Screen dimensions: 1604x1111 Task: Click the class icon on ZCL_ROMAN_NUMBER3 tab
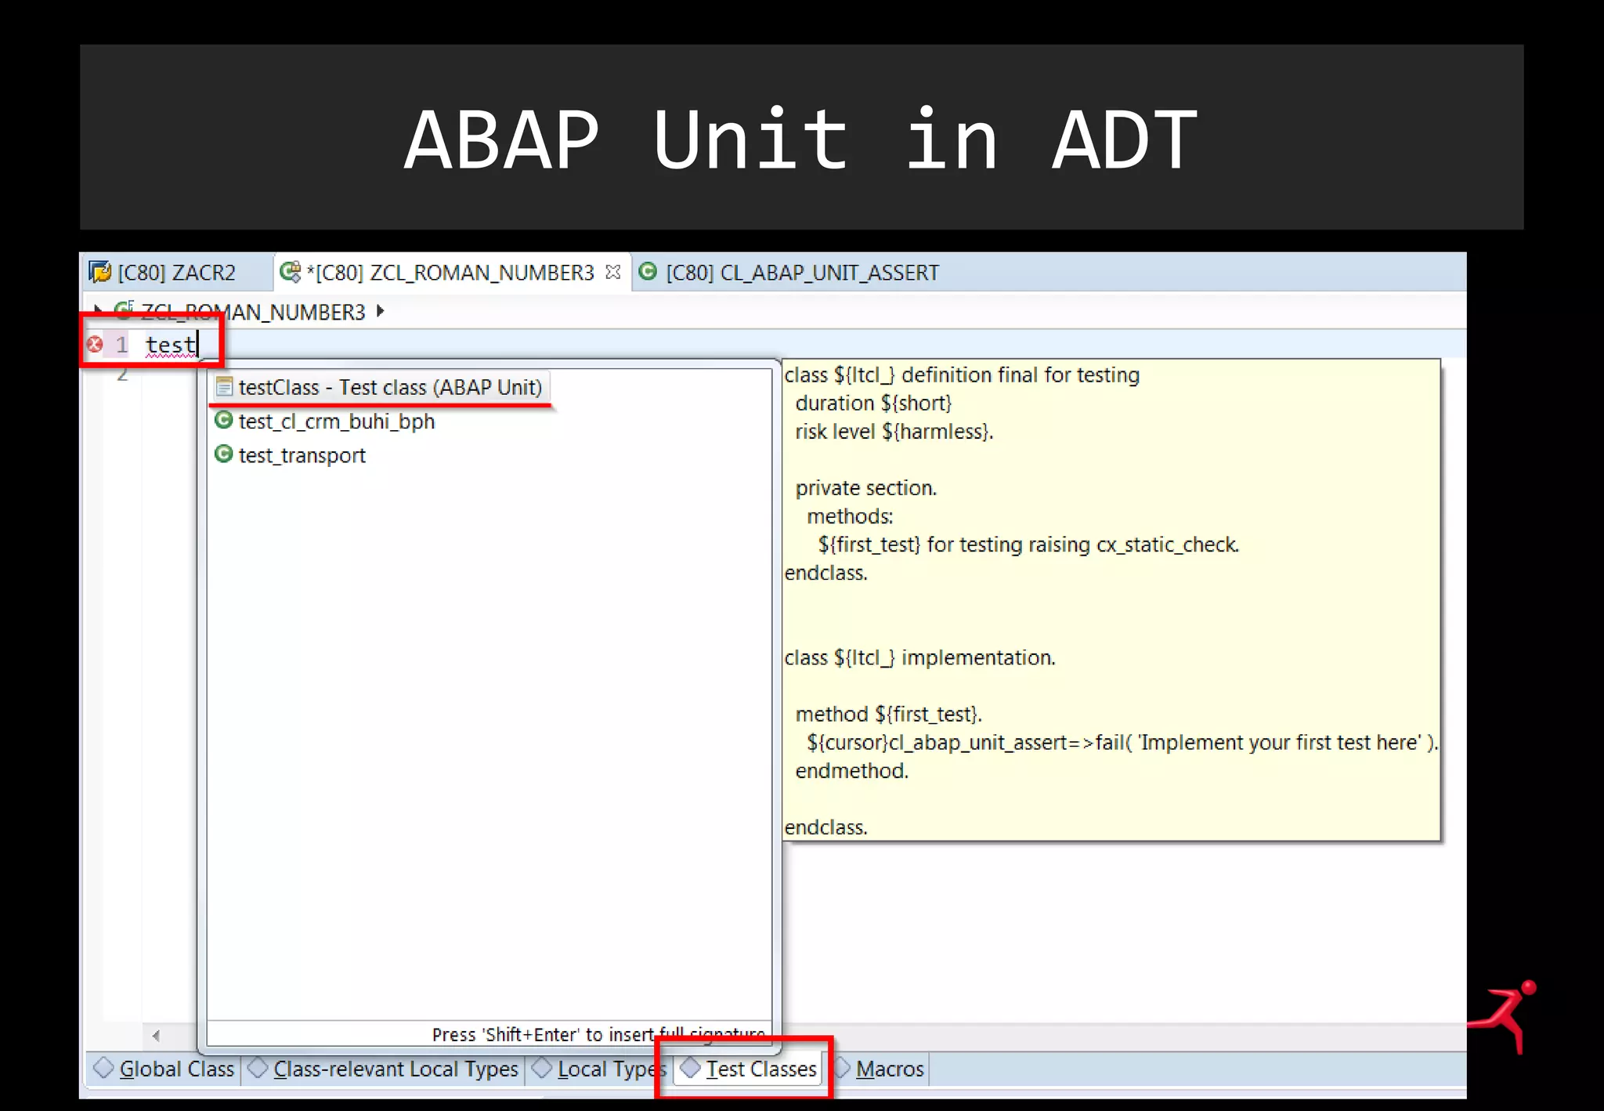(x=290, y=272)
